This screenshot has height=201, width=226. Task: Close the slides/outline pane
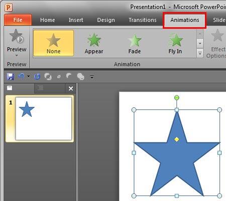(x=71, y=89)
